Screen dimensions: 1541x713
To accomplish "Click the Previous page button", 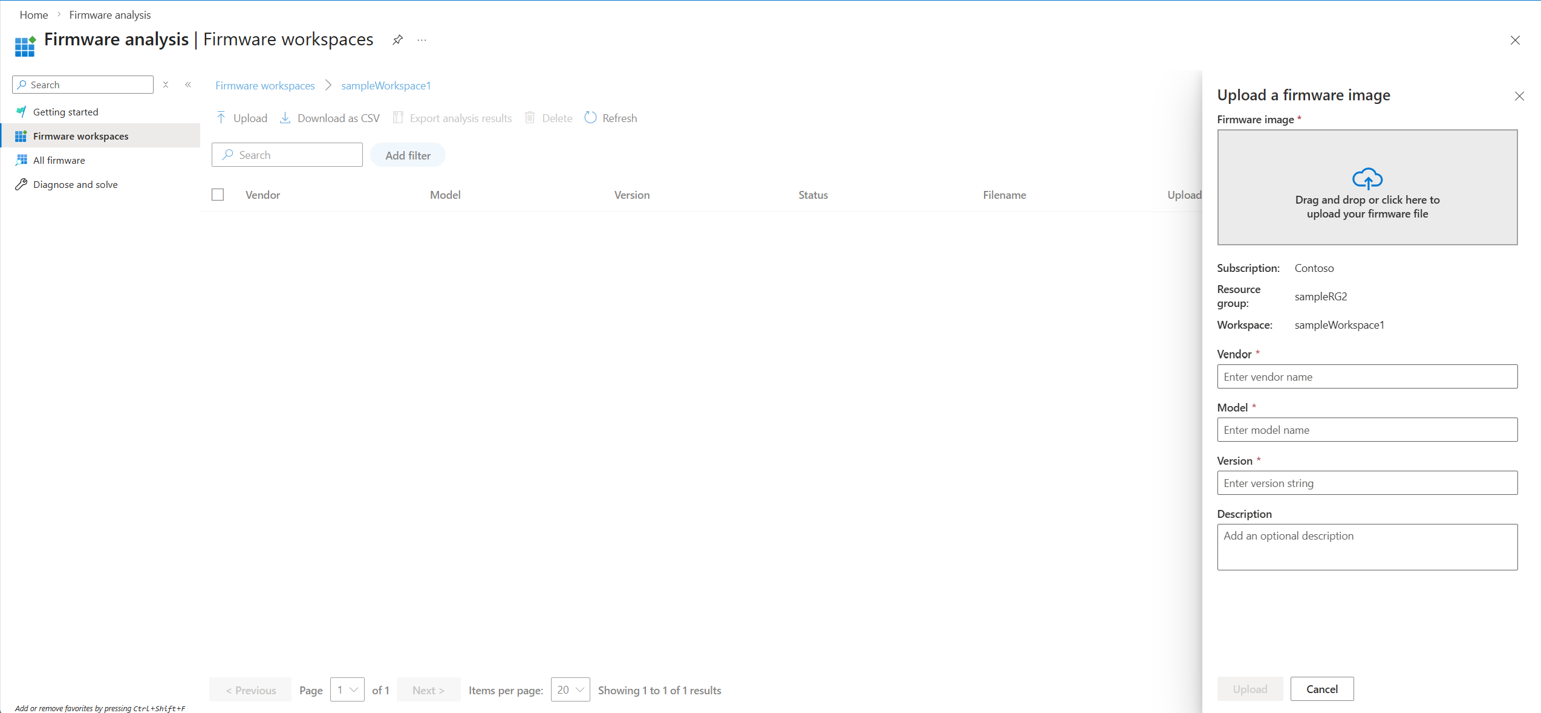I will pos(250,690).
